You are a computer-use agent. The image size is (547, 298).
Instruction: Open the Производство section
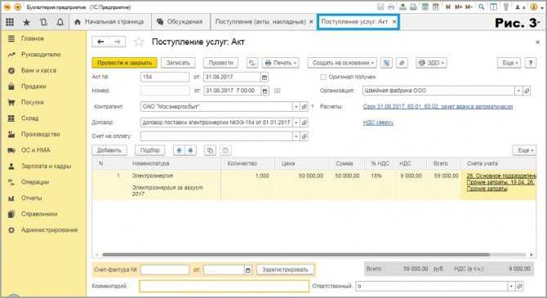[41, 135]
